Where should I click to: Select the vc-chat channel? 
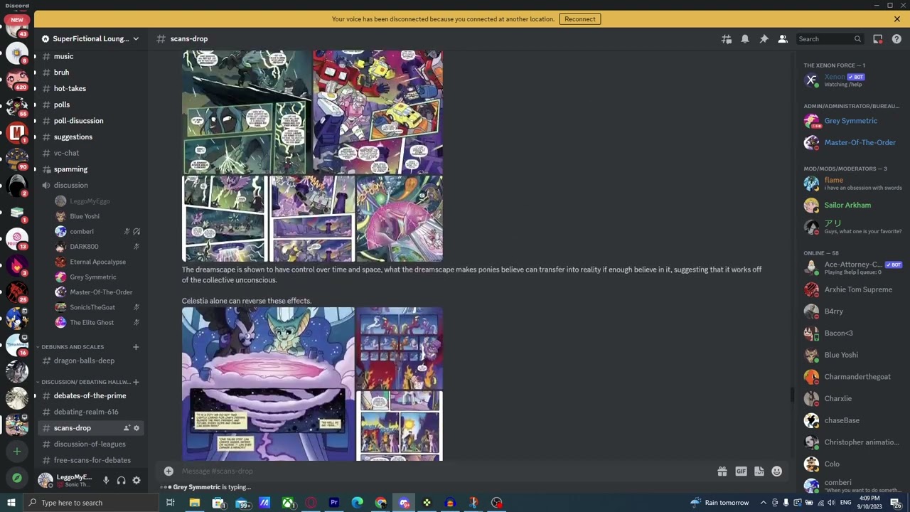click(90, 153)
